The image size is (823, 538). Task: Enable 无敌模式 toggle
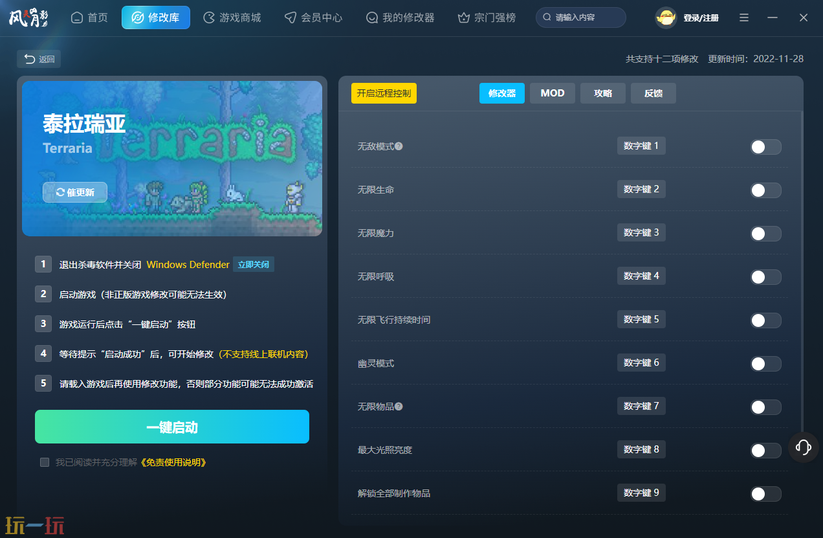(766, 147)
